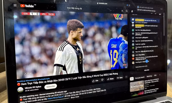Select the 'All' filter chip
This screenshot has width=172, height=103.
[132, 79]
